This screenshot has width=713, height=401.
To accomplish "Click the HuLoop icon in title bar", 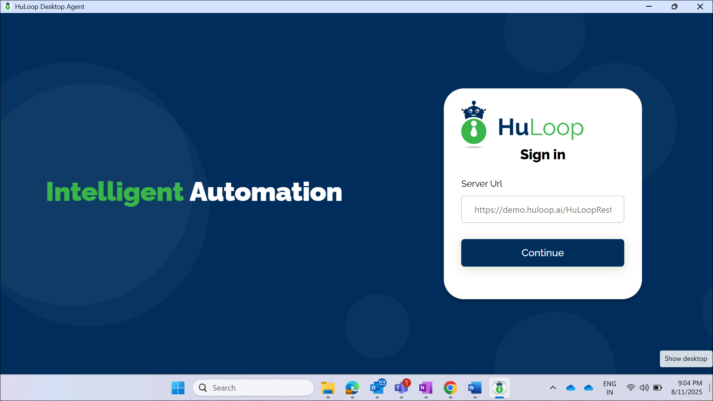I will [x=7, y=6].
